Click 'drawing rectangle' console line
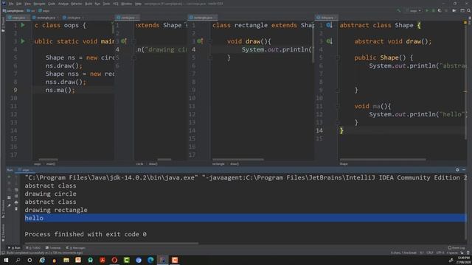The width and height of the screenshot is (472, 265). (x=56, y=210)
